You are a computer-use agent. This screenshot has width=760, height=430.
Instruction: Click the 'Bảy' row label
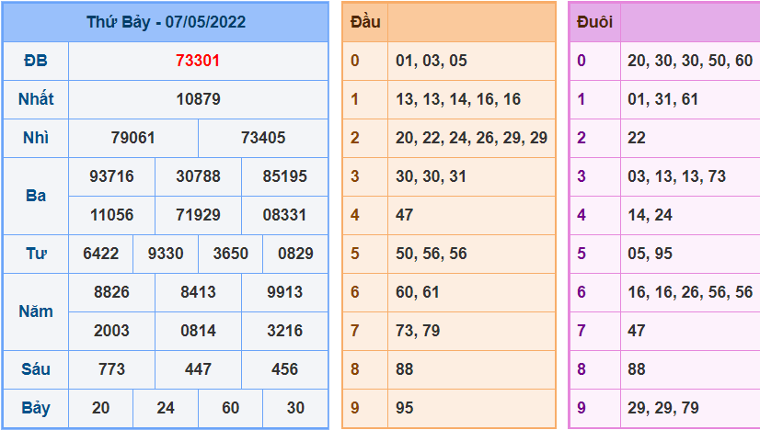pyautogui.click(x=36, y=408)
